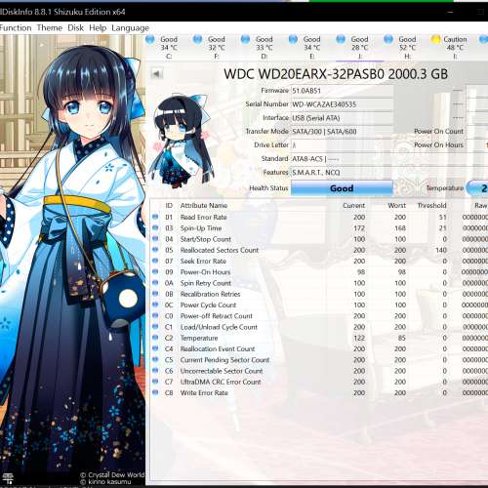The image size is (488, 488).
Task: Click the status dot for Temperature attribute
Action: coord(155,338)
